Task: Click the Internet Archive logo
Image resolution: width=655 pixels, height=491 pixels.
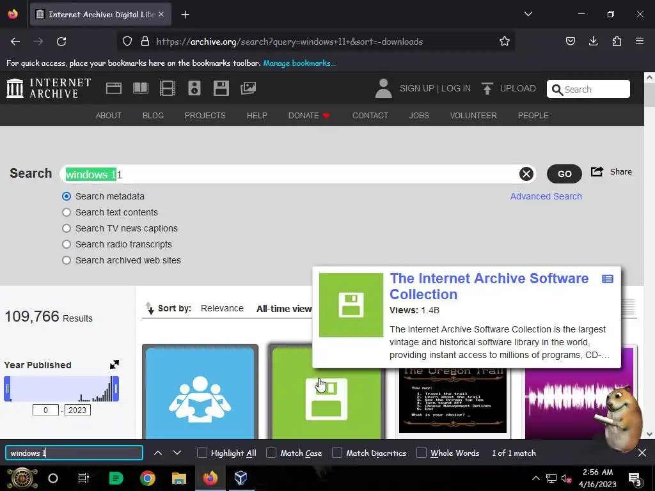Action: [x=49, y=88]
